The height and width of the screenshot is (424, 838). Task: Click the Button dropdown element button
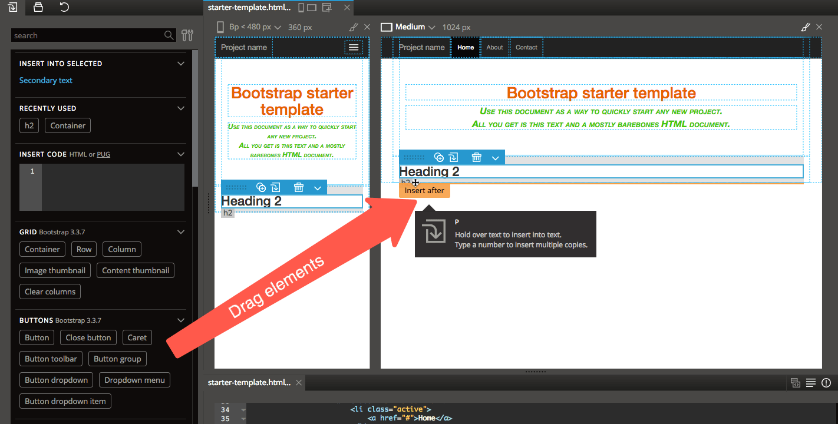[56, 380]
